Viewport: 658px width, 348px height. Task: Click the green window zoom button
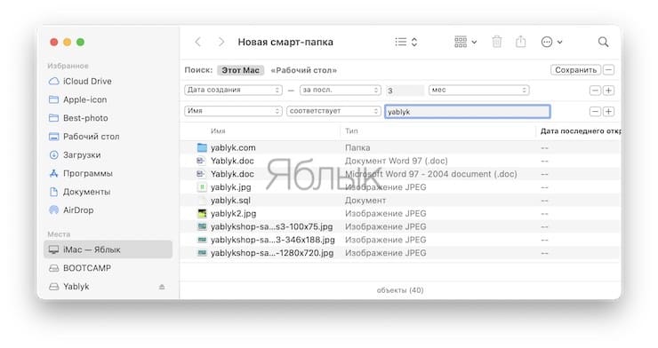81,42
